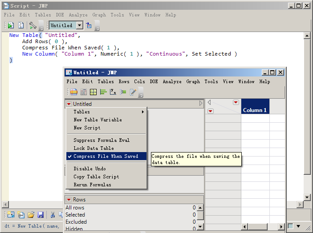Click the New Data Table icon in bottom toolbar
Image resolution: width=313 pixels, height=233 pixels.
click(x=11, y=214)
